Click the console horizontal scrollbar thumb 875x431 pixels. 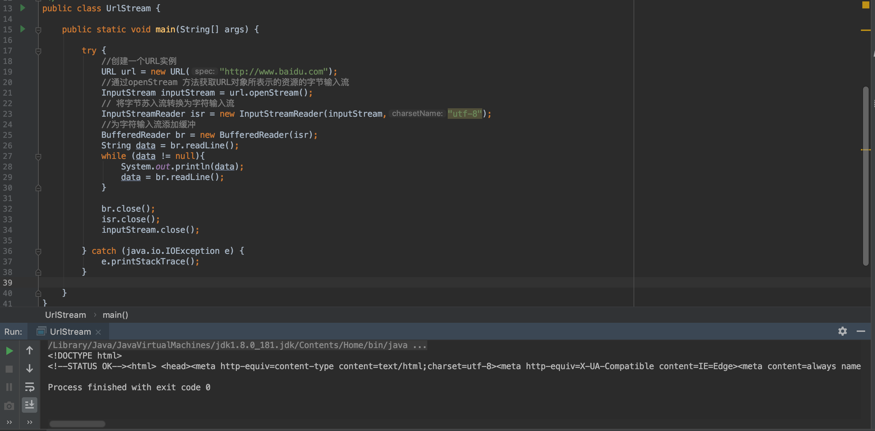point(77,424)
